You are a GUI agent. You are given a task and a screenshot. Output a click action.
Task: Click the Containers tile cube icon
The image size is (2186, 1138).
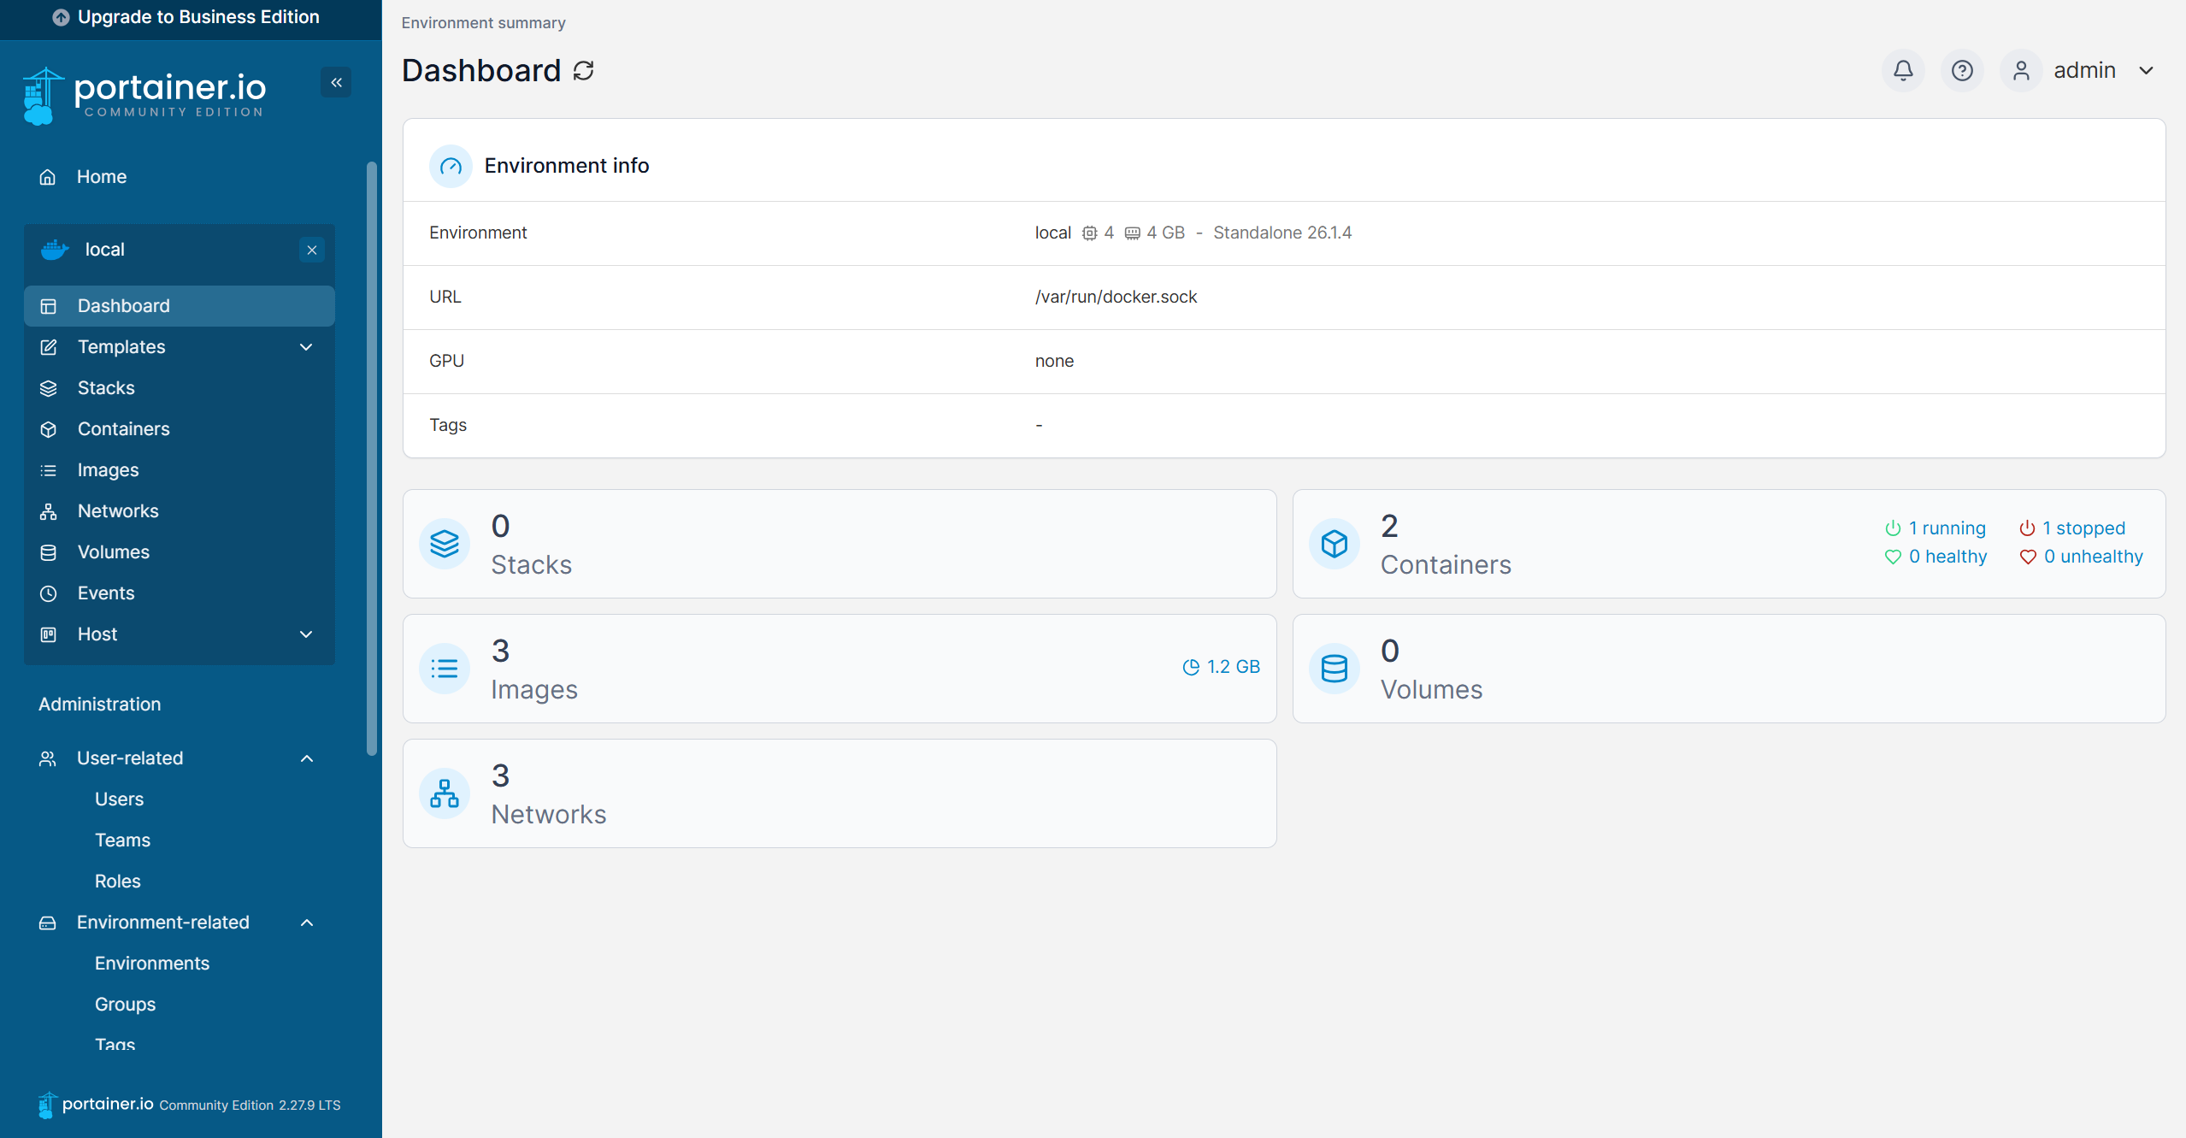coord(1335,544)
